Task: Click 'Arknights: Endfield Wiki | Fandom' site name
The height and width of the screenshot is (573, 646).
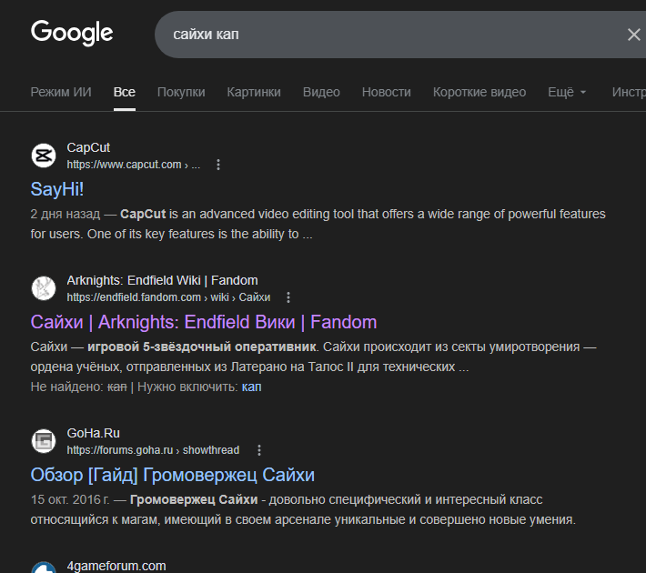Action: coord(162,280)
